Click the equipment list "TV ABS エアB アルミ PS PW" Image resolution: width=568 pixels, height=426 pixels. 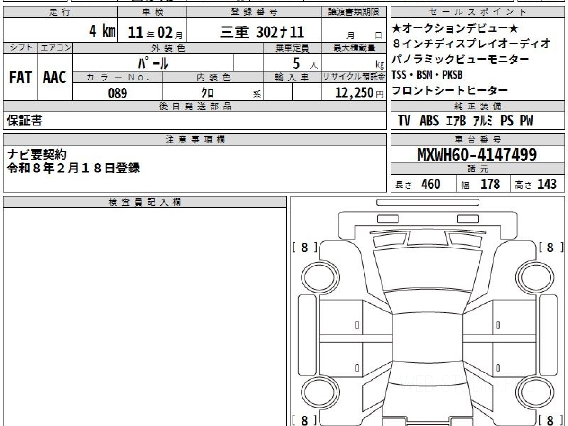tap(465, 121)
